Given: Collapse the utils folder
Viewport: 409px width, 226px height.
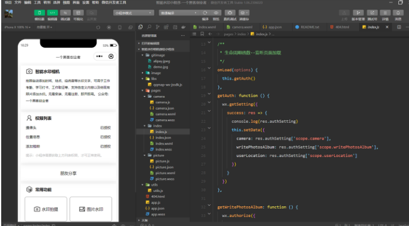Looking at the screenshot, I should click(142, 185).
